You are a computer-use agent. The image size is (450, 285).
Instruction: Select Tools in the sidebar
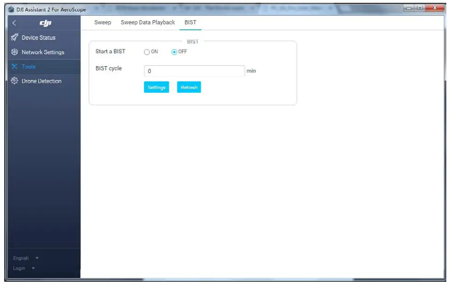click(44, 67)
